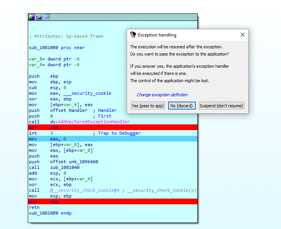
Task: Click 'push ebp' instruction at function start
Action: [44, 76]
